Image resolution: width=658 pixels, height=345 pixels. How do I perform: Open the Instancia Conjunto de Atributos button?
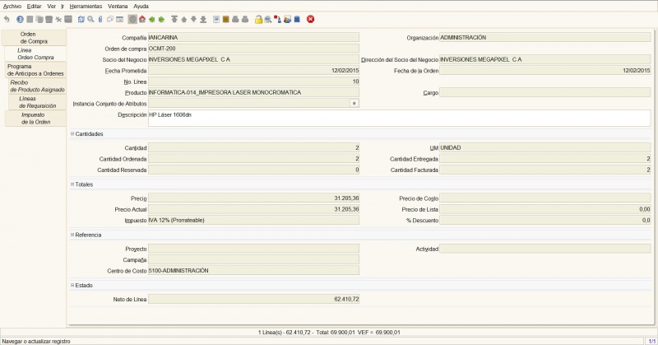click(354, 104)
